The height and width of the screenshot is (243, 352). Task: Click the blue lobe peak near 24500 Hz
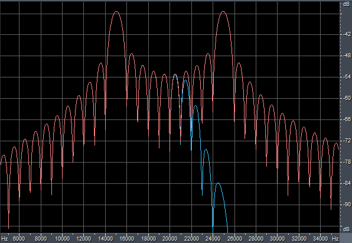218,183
